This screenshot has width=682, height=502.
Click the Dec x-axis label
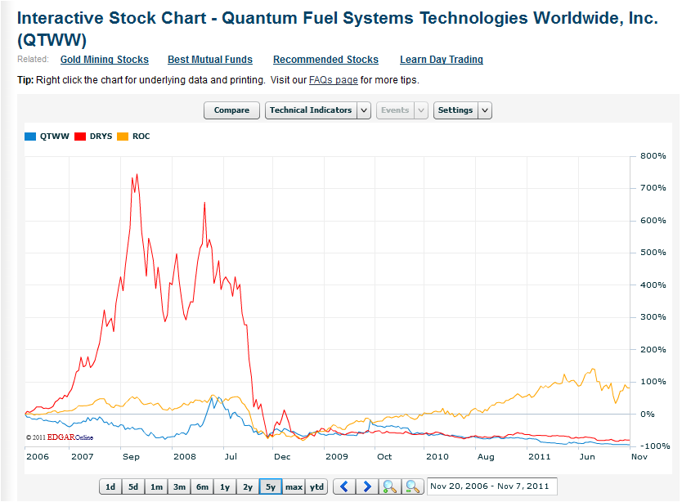coord(282,457)
